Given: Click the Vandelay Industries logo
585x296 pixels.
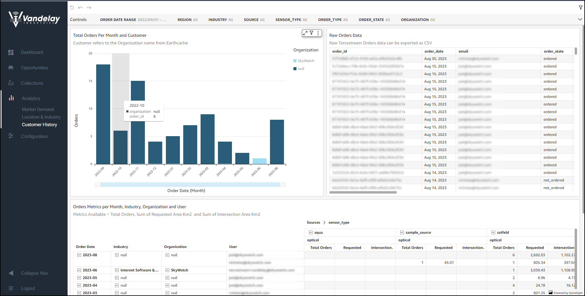Looking at the screenshot, I should [x=34, y=19].
